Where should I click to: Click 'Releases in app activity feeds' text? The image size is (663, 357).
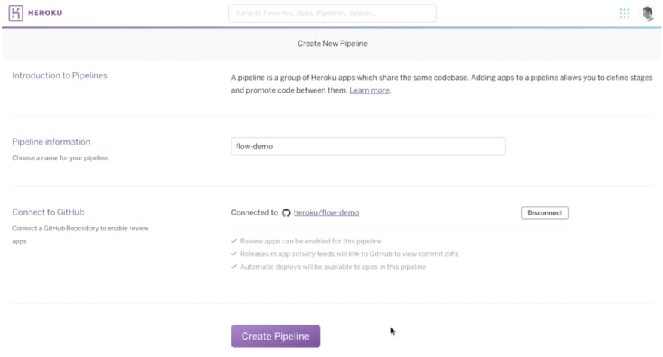tap(350, 254)
